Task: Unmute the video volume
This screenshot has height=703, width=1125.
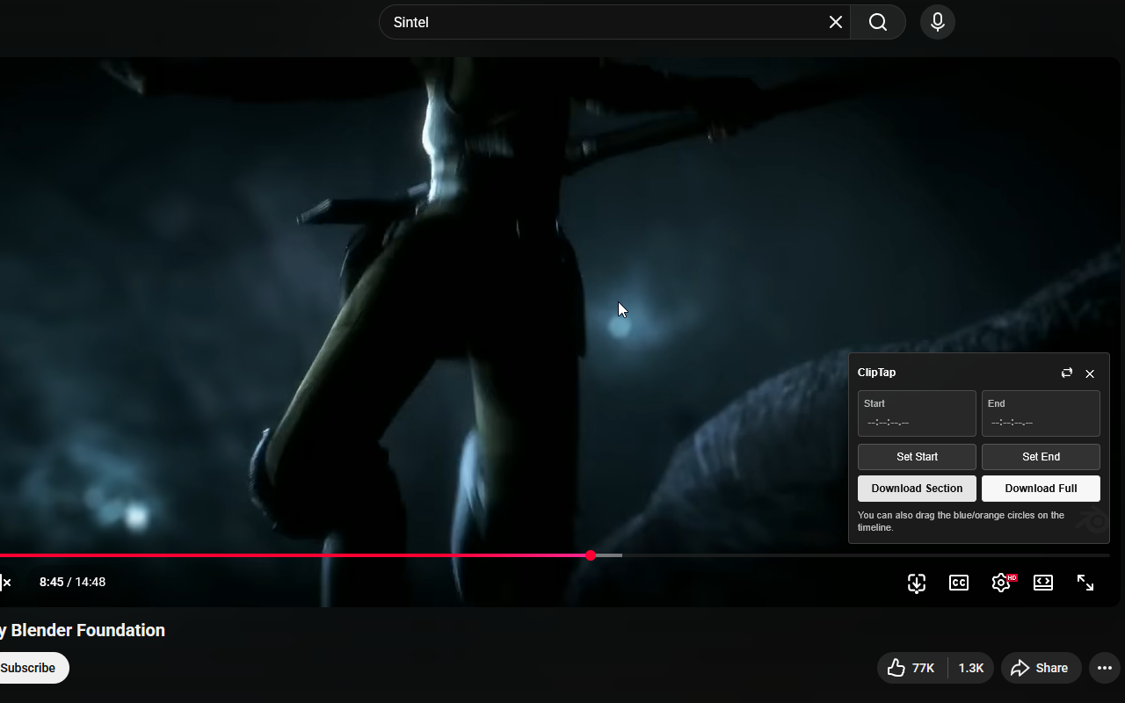Action: pyautogui.click(x=5, y=582)
